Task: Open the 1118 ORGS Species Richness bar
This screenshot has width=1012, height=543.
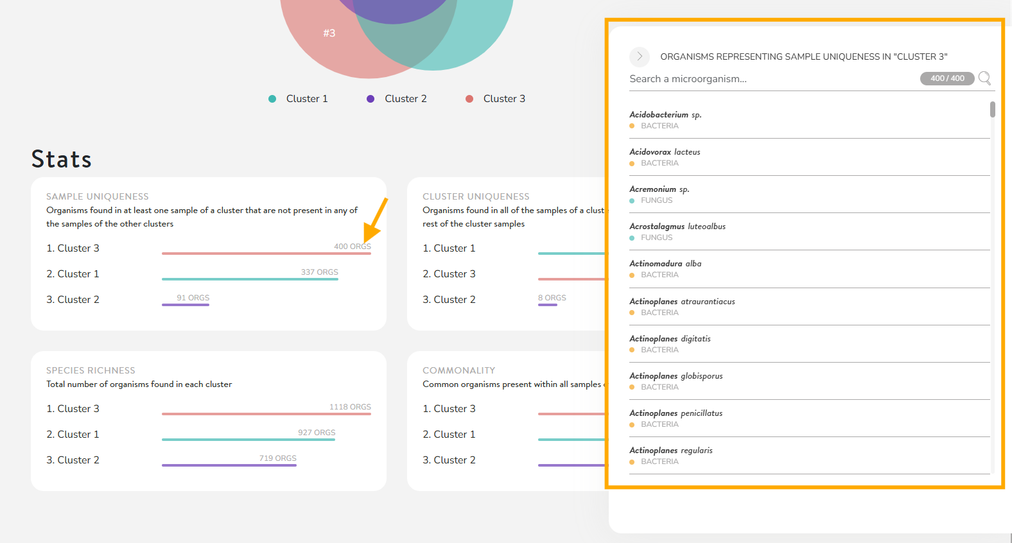Action: 266,413
